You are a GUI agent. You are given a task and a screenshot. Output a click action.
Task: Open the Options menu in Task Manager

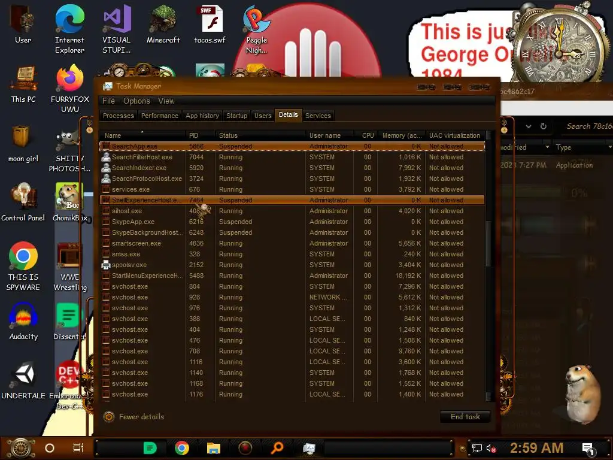pos(136,101)
